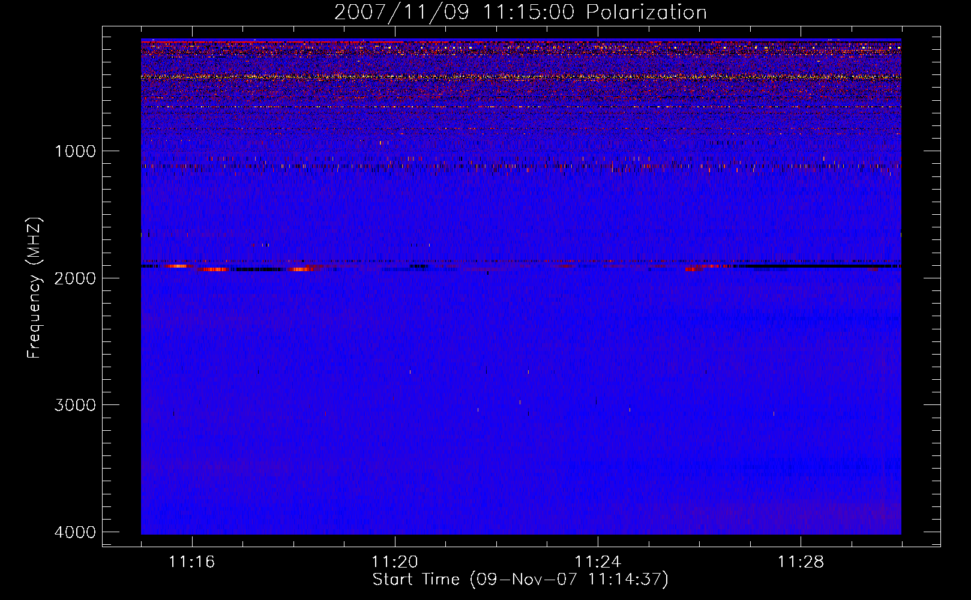
Task: Click the 11:28 time tick label
Action: (801, 562)
